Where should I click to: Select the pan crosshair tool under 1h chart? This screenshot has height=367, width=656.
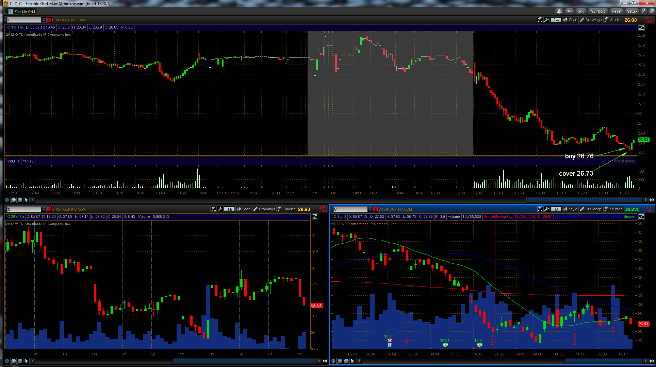point(7,361)
